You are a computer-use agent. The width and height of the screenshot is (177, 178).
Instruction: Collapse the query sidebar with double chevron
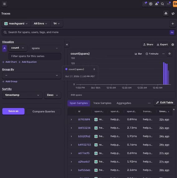tap(67, 45)
